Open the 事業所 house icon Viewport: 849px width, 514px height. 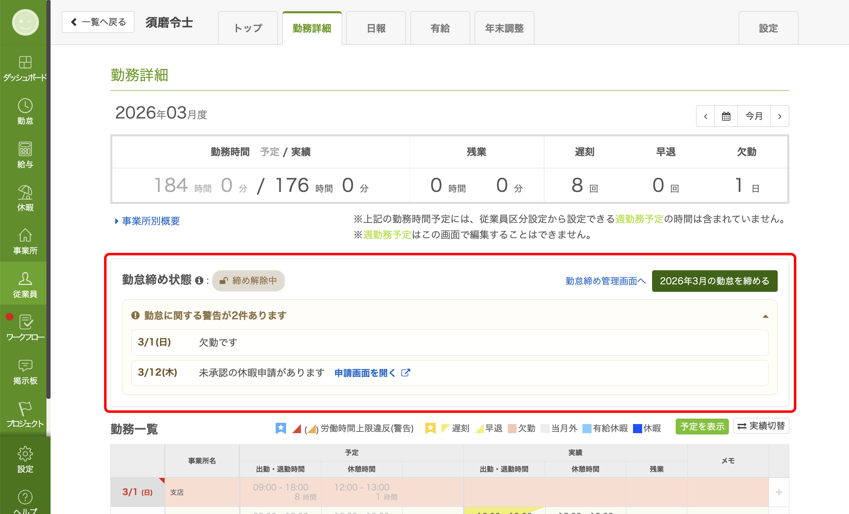click(x=25, y=236)
